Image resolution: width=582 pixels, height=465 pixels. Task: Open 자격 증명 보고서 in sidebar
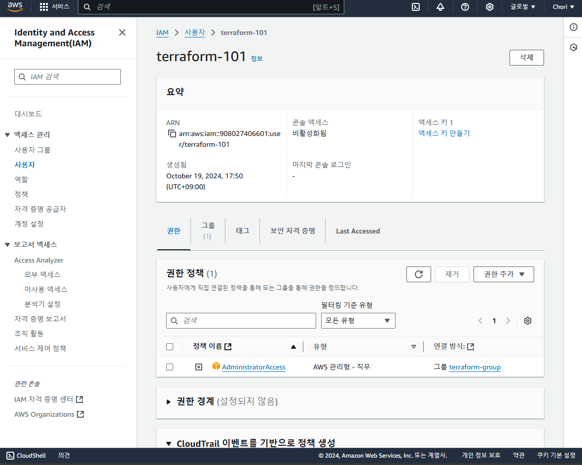(x=40, y=319)
